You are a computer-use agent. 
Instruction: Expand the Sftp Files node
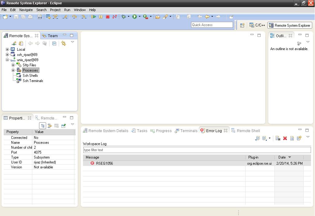pyautogui.click(x=13, y=65)
